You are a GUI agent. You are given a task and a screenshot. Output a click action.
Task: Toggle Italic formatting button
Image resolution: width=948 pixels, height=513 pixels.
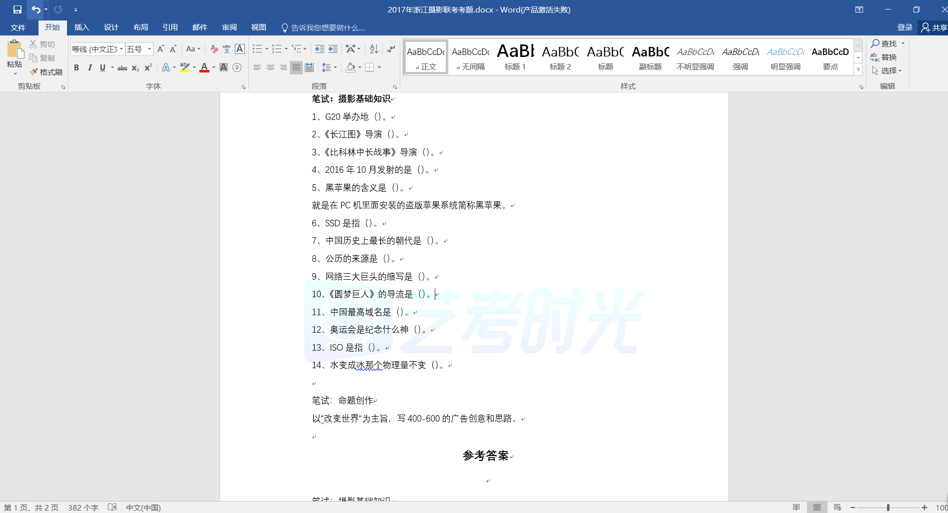[90, 68]
